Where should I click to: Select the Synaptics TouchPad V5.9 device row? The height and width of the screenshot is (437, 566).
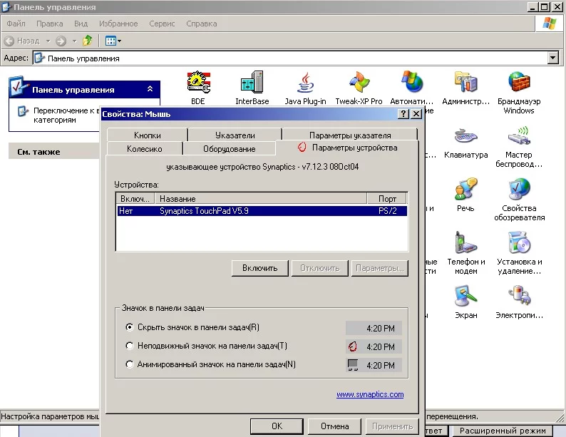pyautogui.click(x=262, y=211)
